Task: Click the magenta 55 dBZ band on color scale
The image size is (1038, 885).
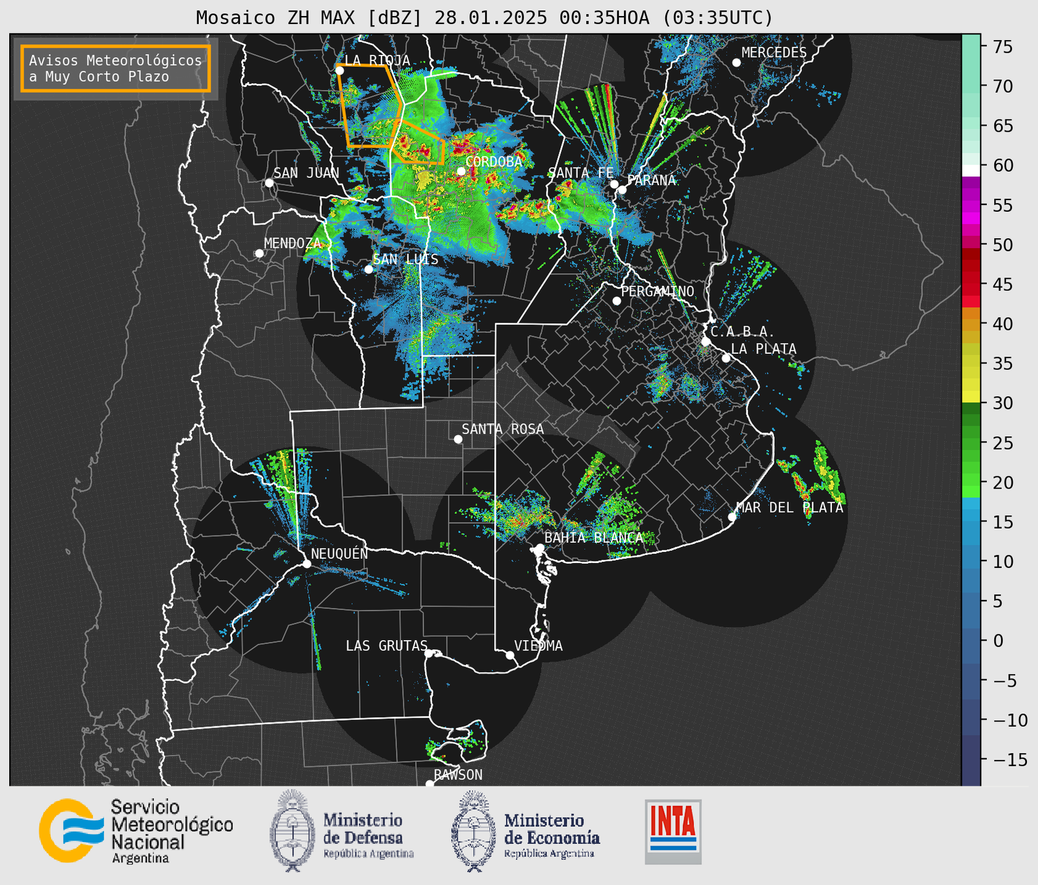Action: 971,205
